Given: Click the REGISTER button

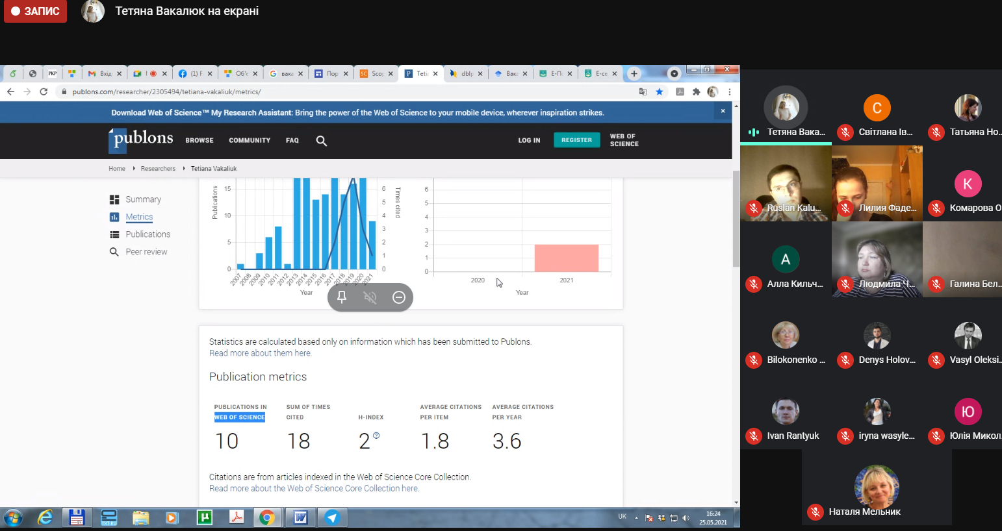Looking at the screenshot, I should [x=577, y=140].
